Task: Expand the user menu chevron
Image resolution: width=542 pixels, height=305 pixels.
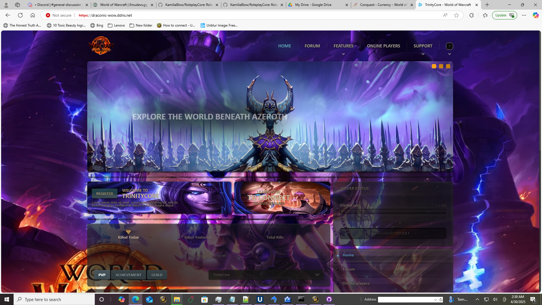Action: pyautogui.click(x=449, y=54)
